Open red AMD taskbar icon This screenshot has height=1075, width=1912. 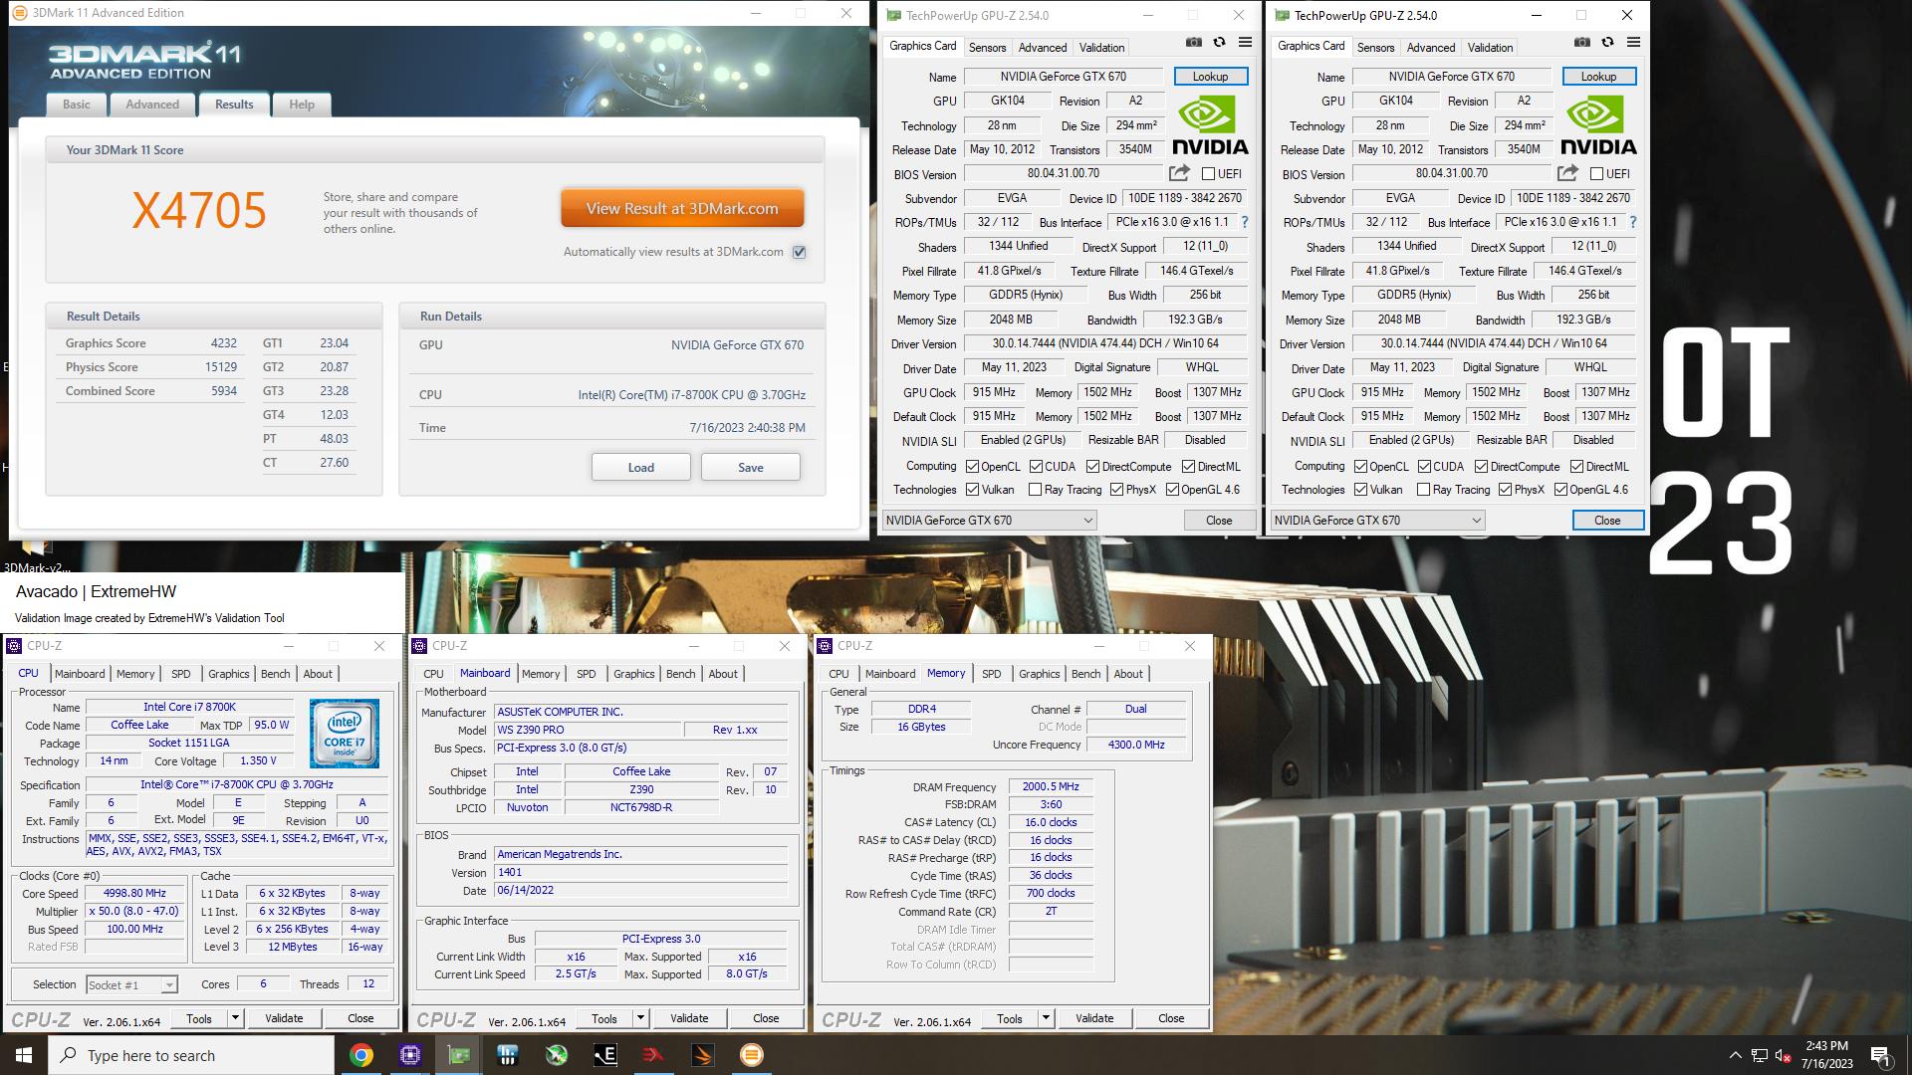tap(654, 1055)
